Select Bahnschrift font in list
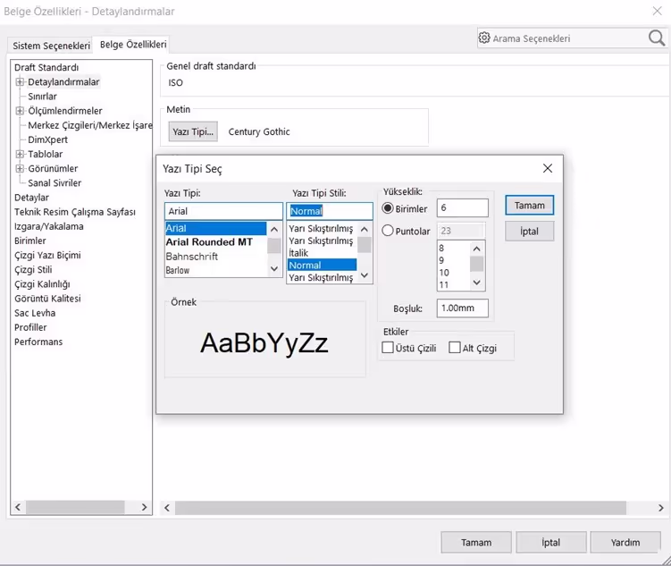This screenshot has width=671, height=566. [x=192, y=257]
